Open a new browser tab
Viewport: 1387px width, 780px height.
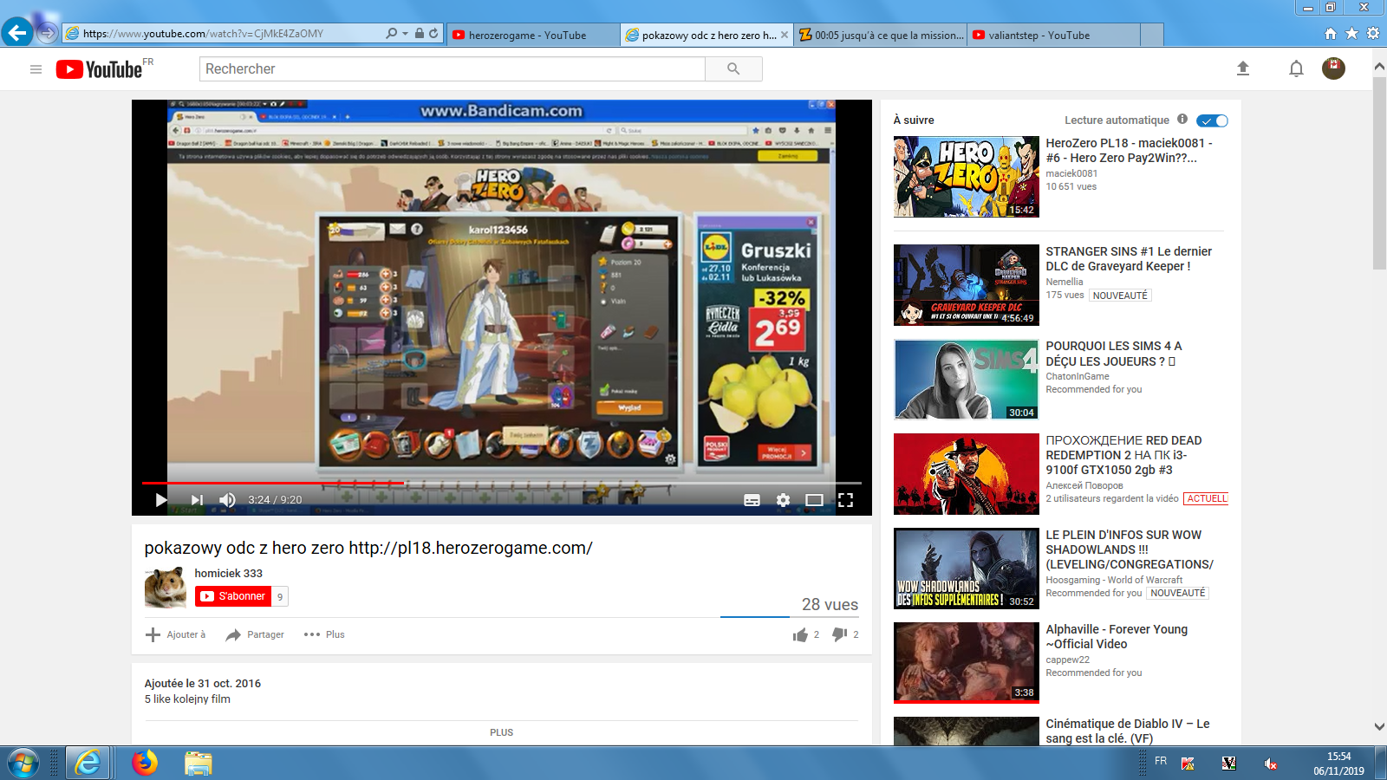(1152, 35)
